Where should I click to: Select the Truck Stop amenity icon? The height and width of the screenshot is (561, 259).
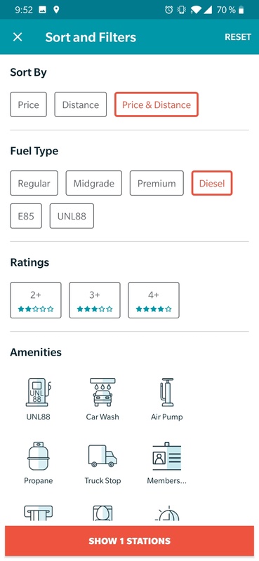click(x=102, y=456)
